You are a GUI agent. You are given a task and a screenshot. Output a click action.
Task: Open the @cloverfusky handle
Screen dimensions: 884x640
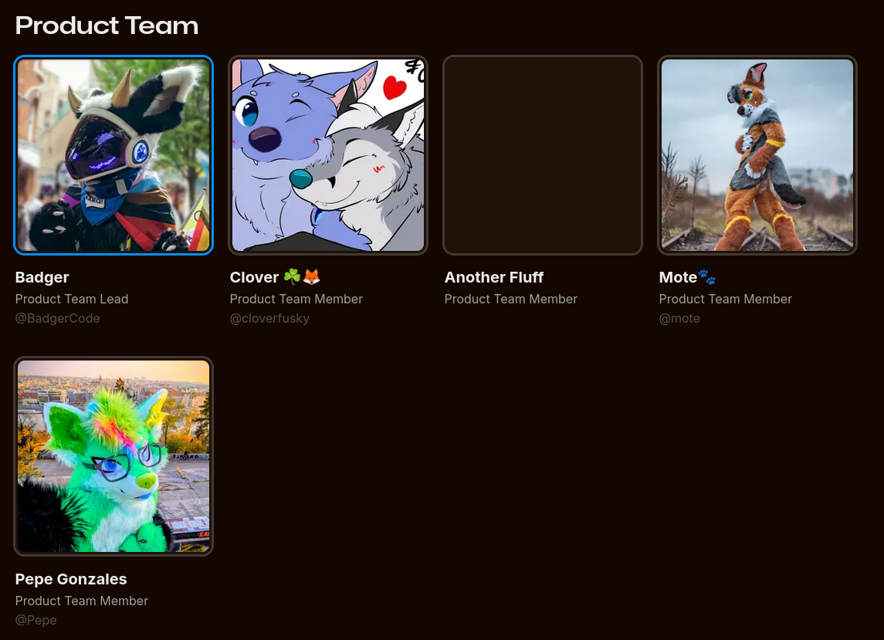pyautogui.click(x=269, y=319)
